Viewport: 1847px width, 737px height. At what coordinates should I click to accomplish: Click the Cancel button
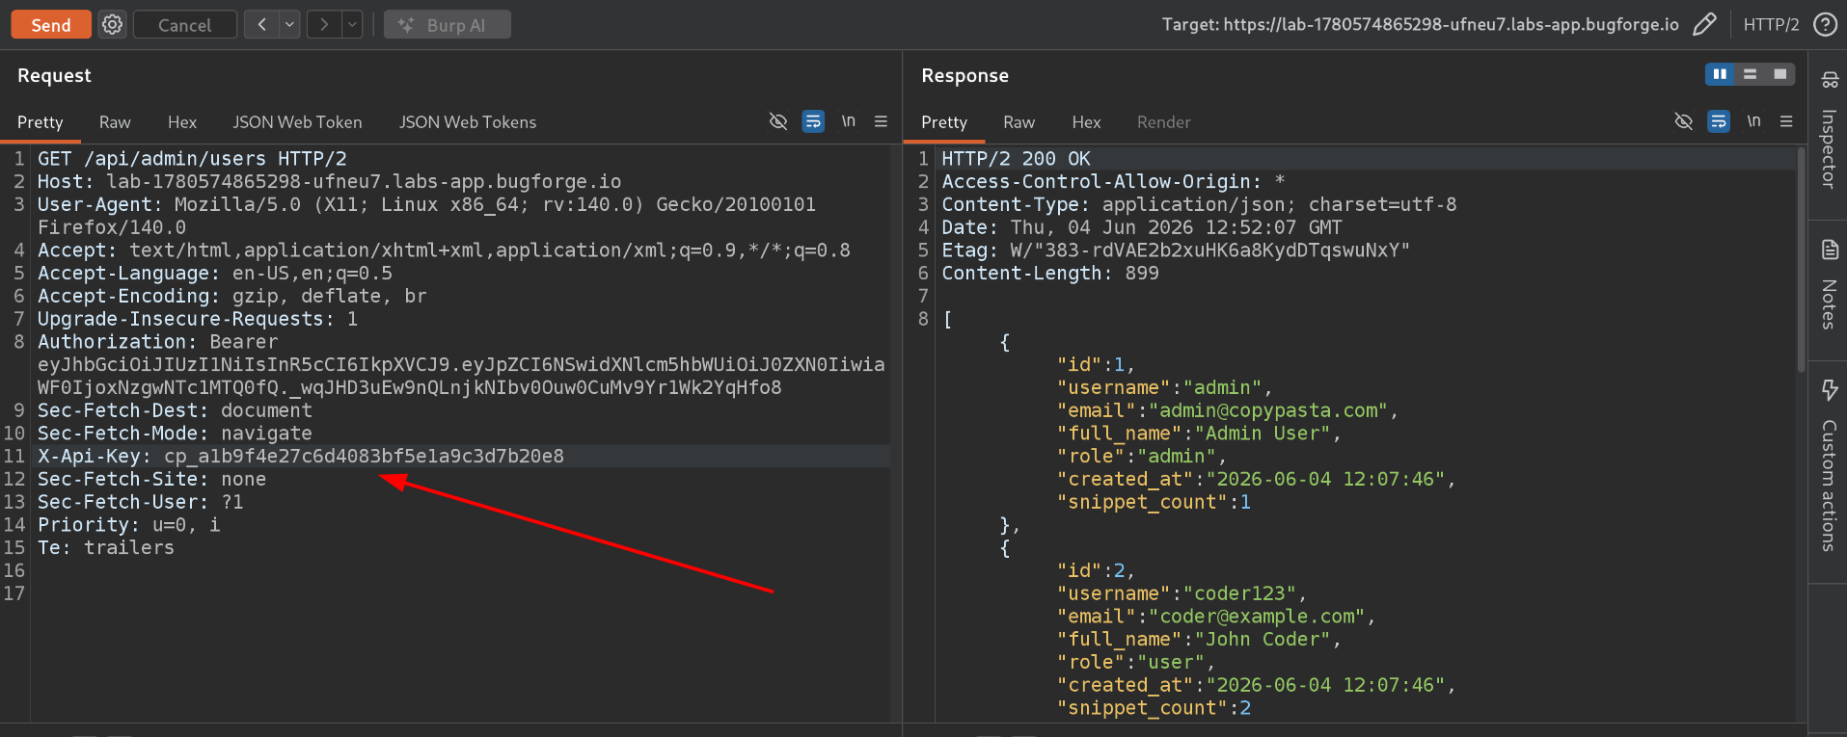click(184, 25)
